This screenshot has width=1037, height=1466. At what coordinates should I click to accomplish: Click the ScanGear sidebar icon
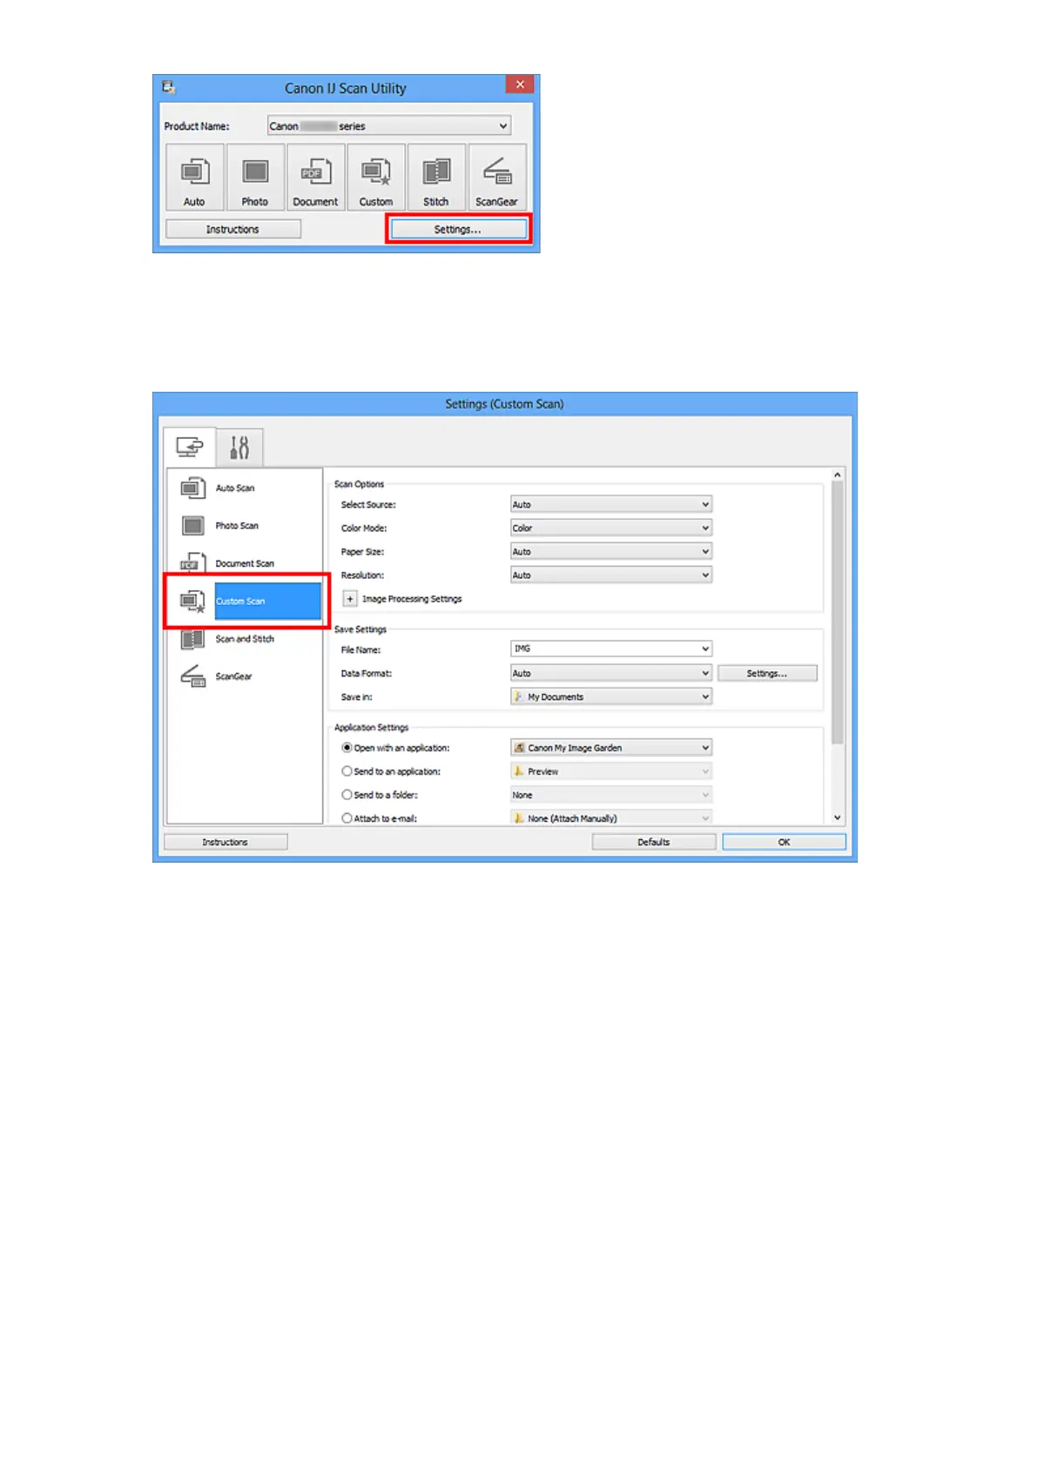[193, 676]
